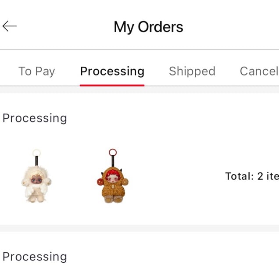This screenshot has height=279, width=279.
Task: Click the Total: 2 items text
Action: pos(252,176)
